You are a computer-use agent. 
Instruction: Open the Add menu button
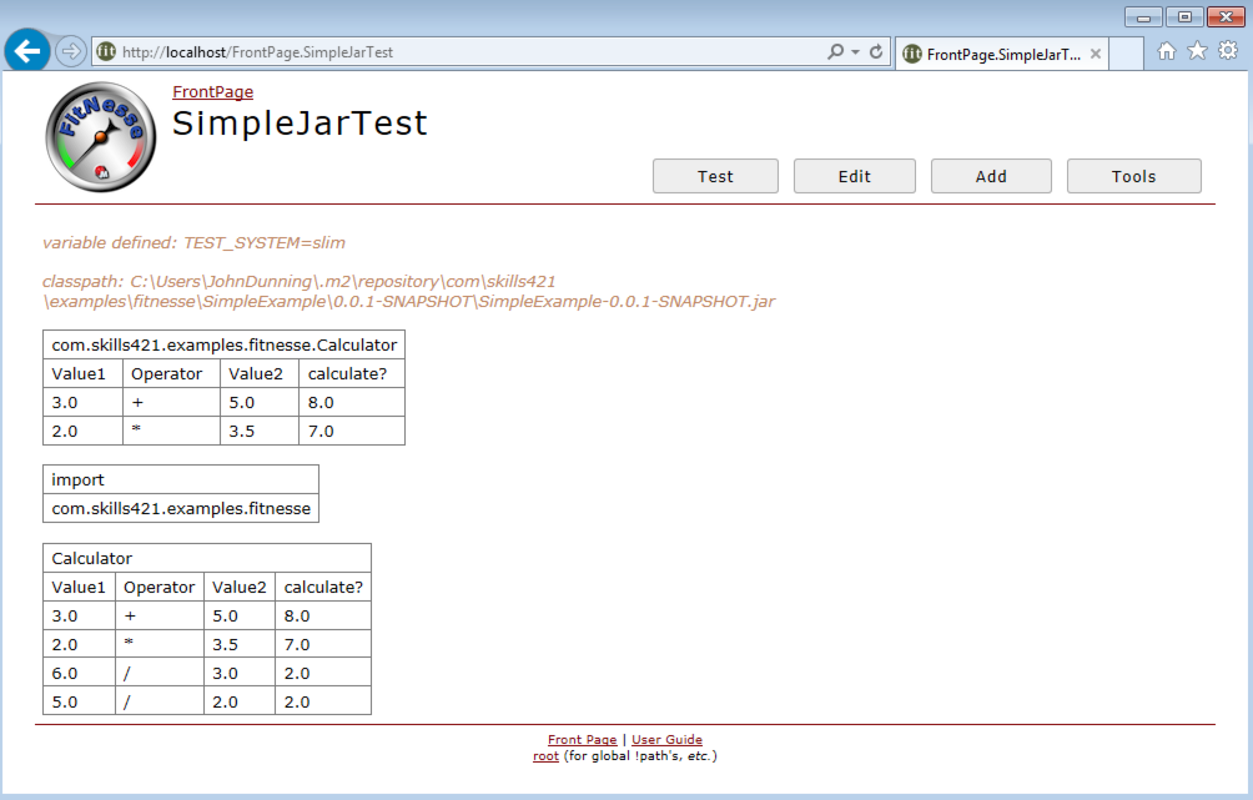click(991, 177)
